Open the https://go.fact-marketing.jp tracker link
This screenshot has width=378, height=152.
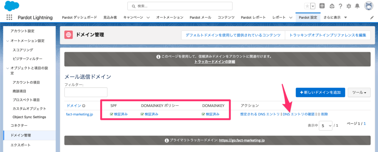click(x=242, y=140)
